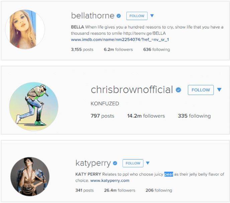Open bellathorne's profile picture

(25, 29)
